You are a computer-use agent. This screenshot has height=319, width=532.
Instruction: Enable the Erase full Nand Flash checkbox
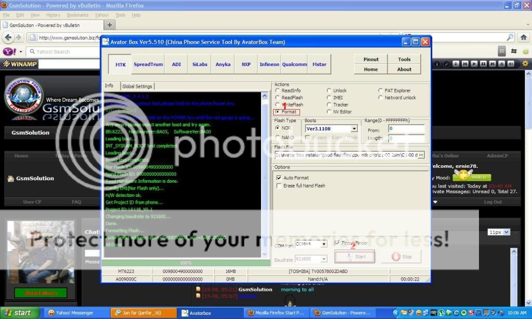pyautogui.click(x=279, y=185)
